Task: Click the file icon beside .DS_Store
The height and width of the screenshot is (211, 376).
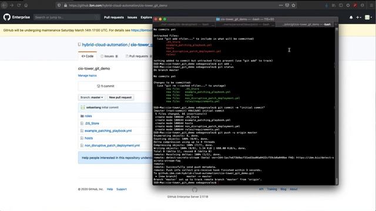Action: [x=82, y=124]
